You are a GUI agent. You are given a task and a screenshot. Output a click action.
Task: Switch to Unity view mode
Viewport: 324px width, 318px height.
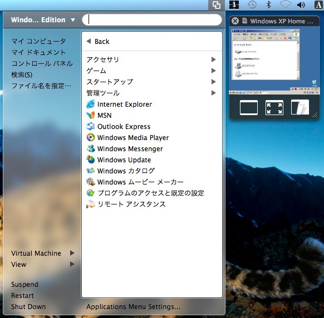(300, 107)
